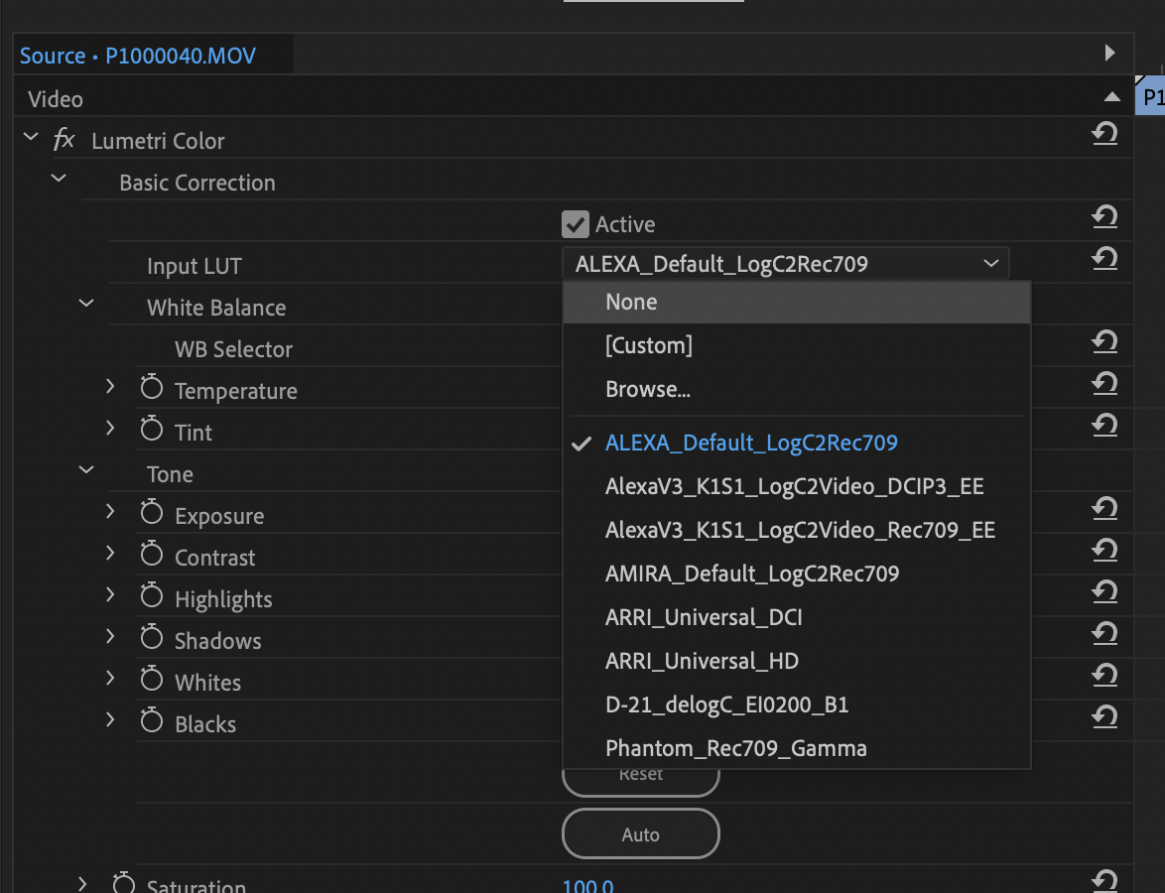The height and width of the screenshot is (893, 1165).
Task: Click the blue Saturation value 100.0
Action: pyautogui.click(x=587, y=884)
